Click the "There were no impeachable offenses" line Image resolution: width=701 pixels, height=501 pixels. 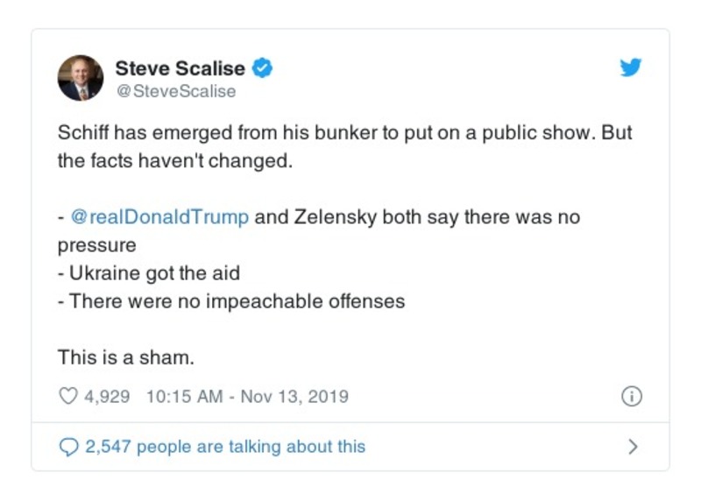point(237,301)
